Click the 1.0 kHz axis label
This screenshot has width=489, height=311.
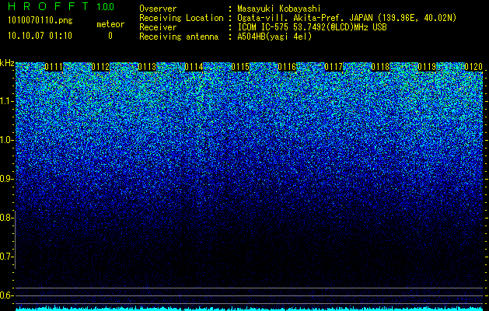point(6,141)
